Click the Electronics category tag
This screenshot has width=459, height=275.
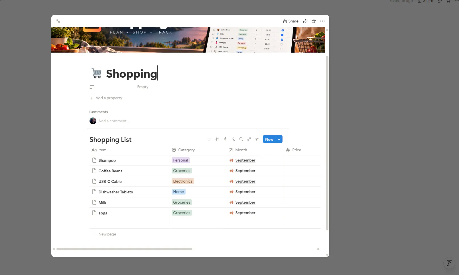point(183,181)
